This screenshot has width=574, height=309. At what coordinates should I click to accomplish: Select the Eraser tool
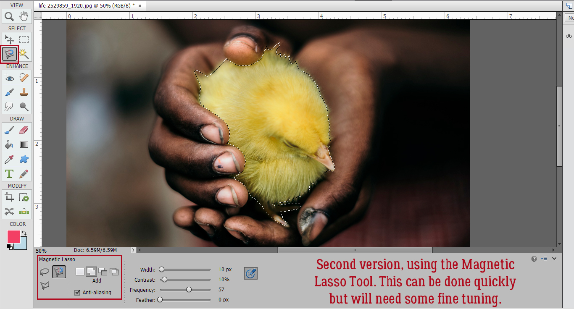click(x=24, y=130)
